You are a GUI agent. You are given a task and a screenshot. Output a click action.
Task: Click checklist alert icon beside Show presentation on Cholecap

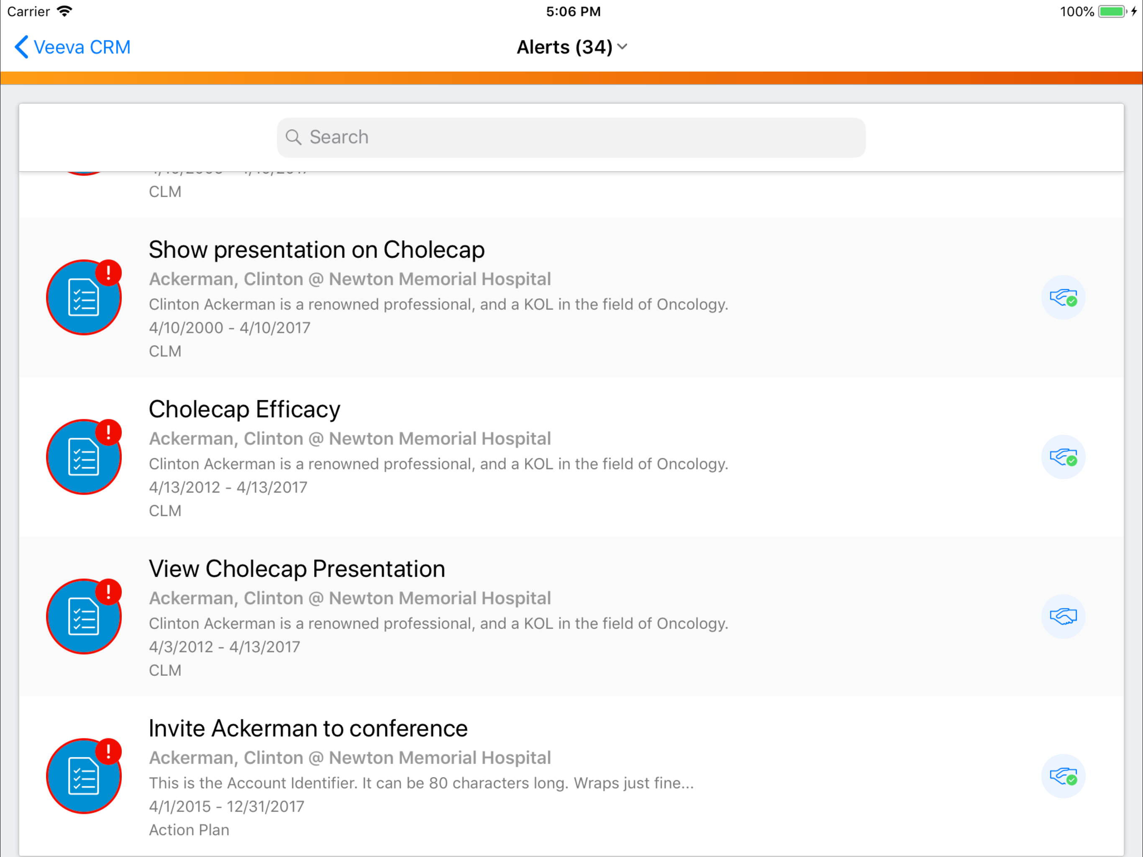click(x=84, y=298)
